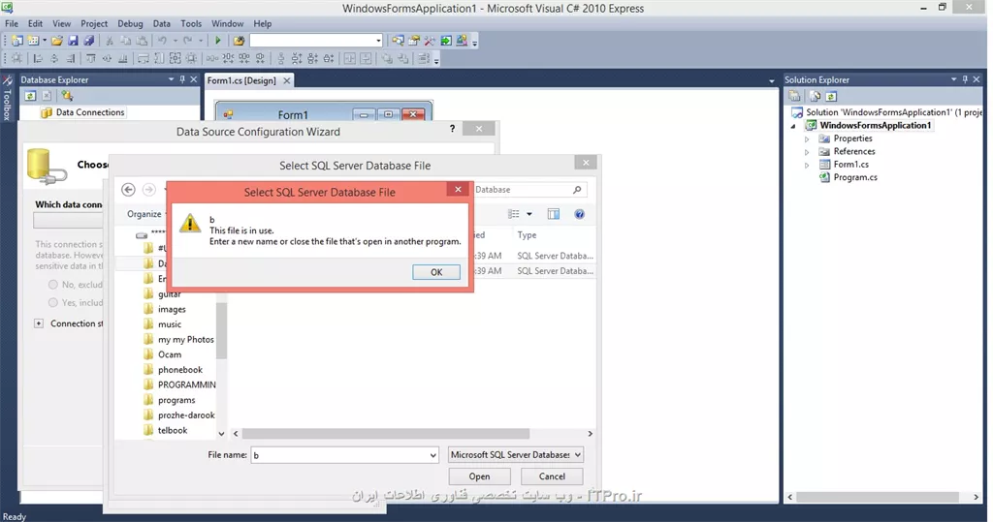This screenshot has height=522, width=993.
Task: Click the Save floppy disk icon
Action: click(x=73, y=41)
